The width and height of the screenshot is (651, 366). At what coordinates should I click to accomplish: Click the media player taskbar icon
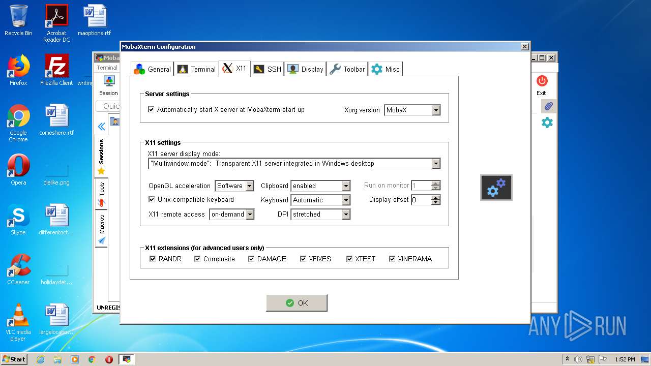75,359
